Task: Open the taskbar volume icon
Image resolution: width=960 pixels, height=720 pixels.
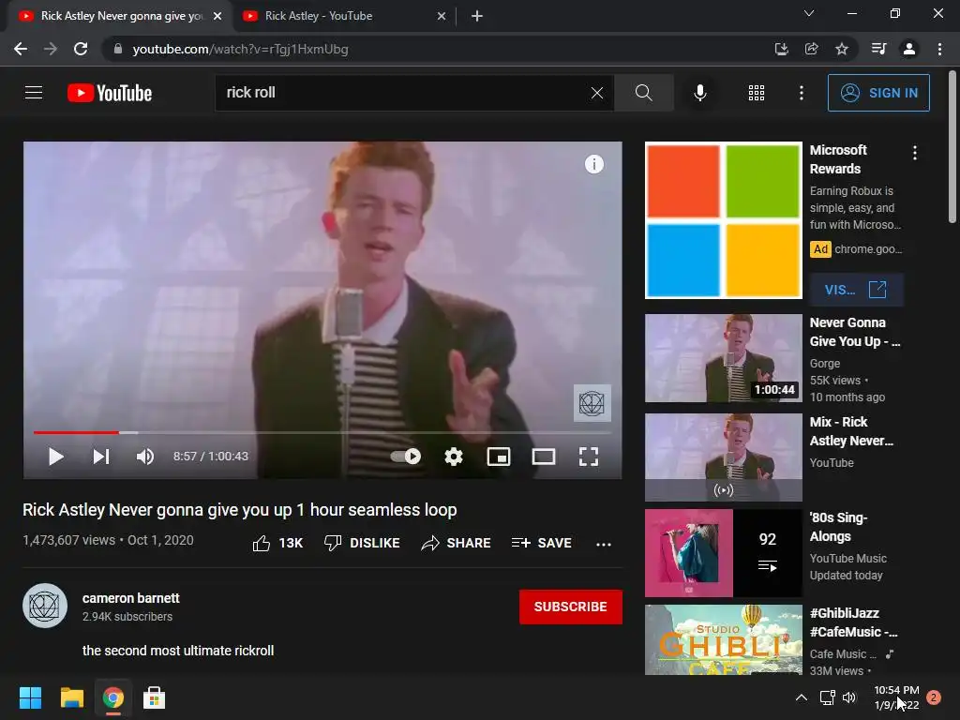Action: point(849,697)
